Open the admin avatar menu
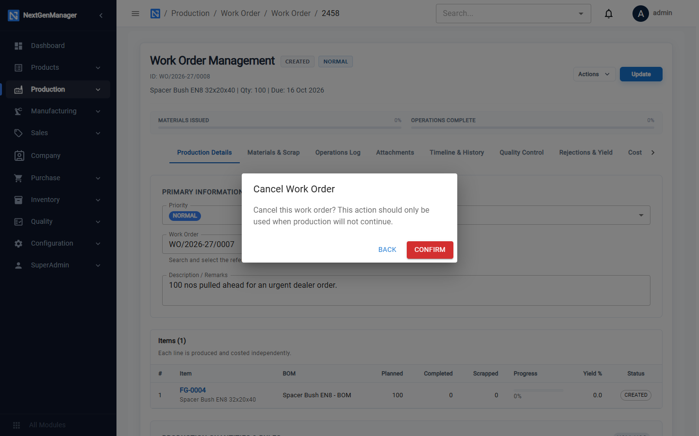 tap(641, 14)
